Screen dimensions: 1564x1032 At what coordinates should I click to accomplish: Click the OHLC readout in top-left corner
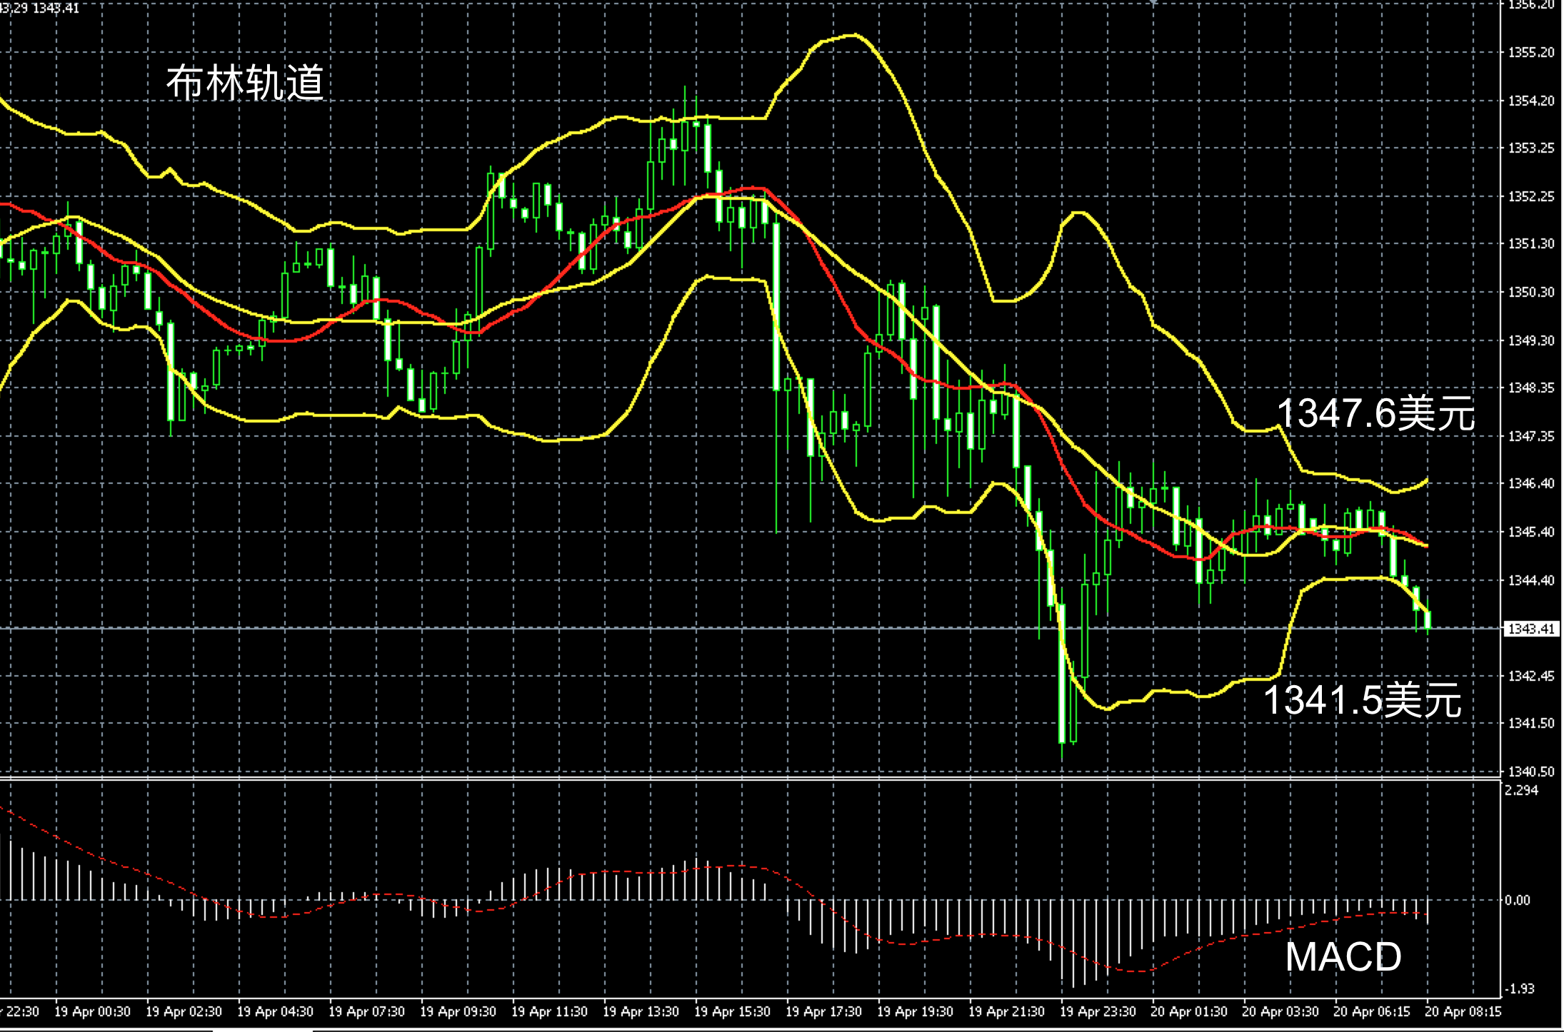click(40, 8)
